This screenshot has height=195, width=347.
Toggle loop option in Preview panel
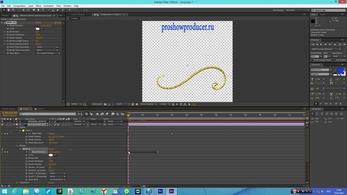point(340,44)
